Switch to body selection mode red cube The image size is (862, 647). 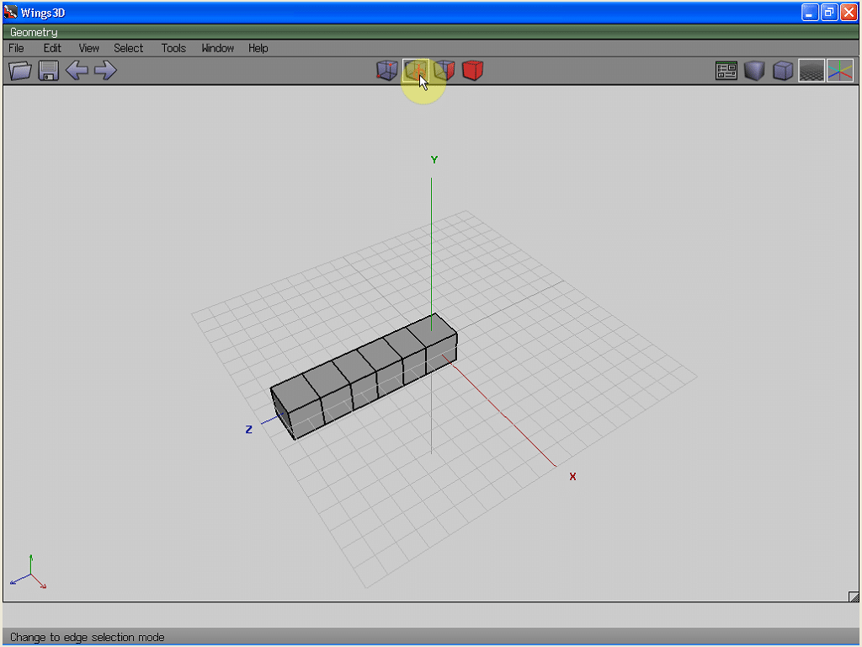click(473, 71)
